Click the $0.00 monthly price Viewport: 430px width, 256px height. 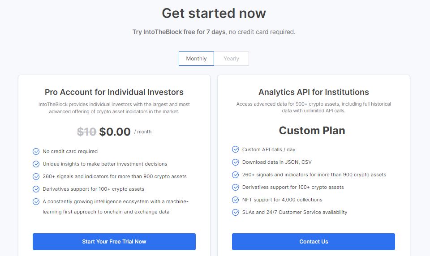coord(115,132)
